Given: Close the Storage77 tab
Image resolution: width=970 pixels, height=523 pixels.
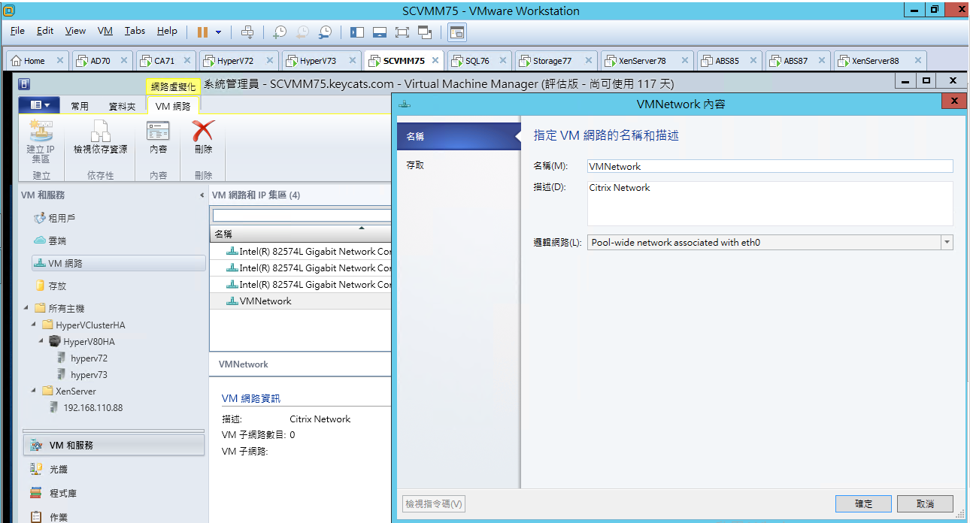Looking at the screenshot, I should coord(588,61).
